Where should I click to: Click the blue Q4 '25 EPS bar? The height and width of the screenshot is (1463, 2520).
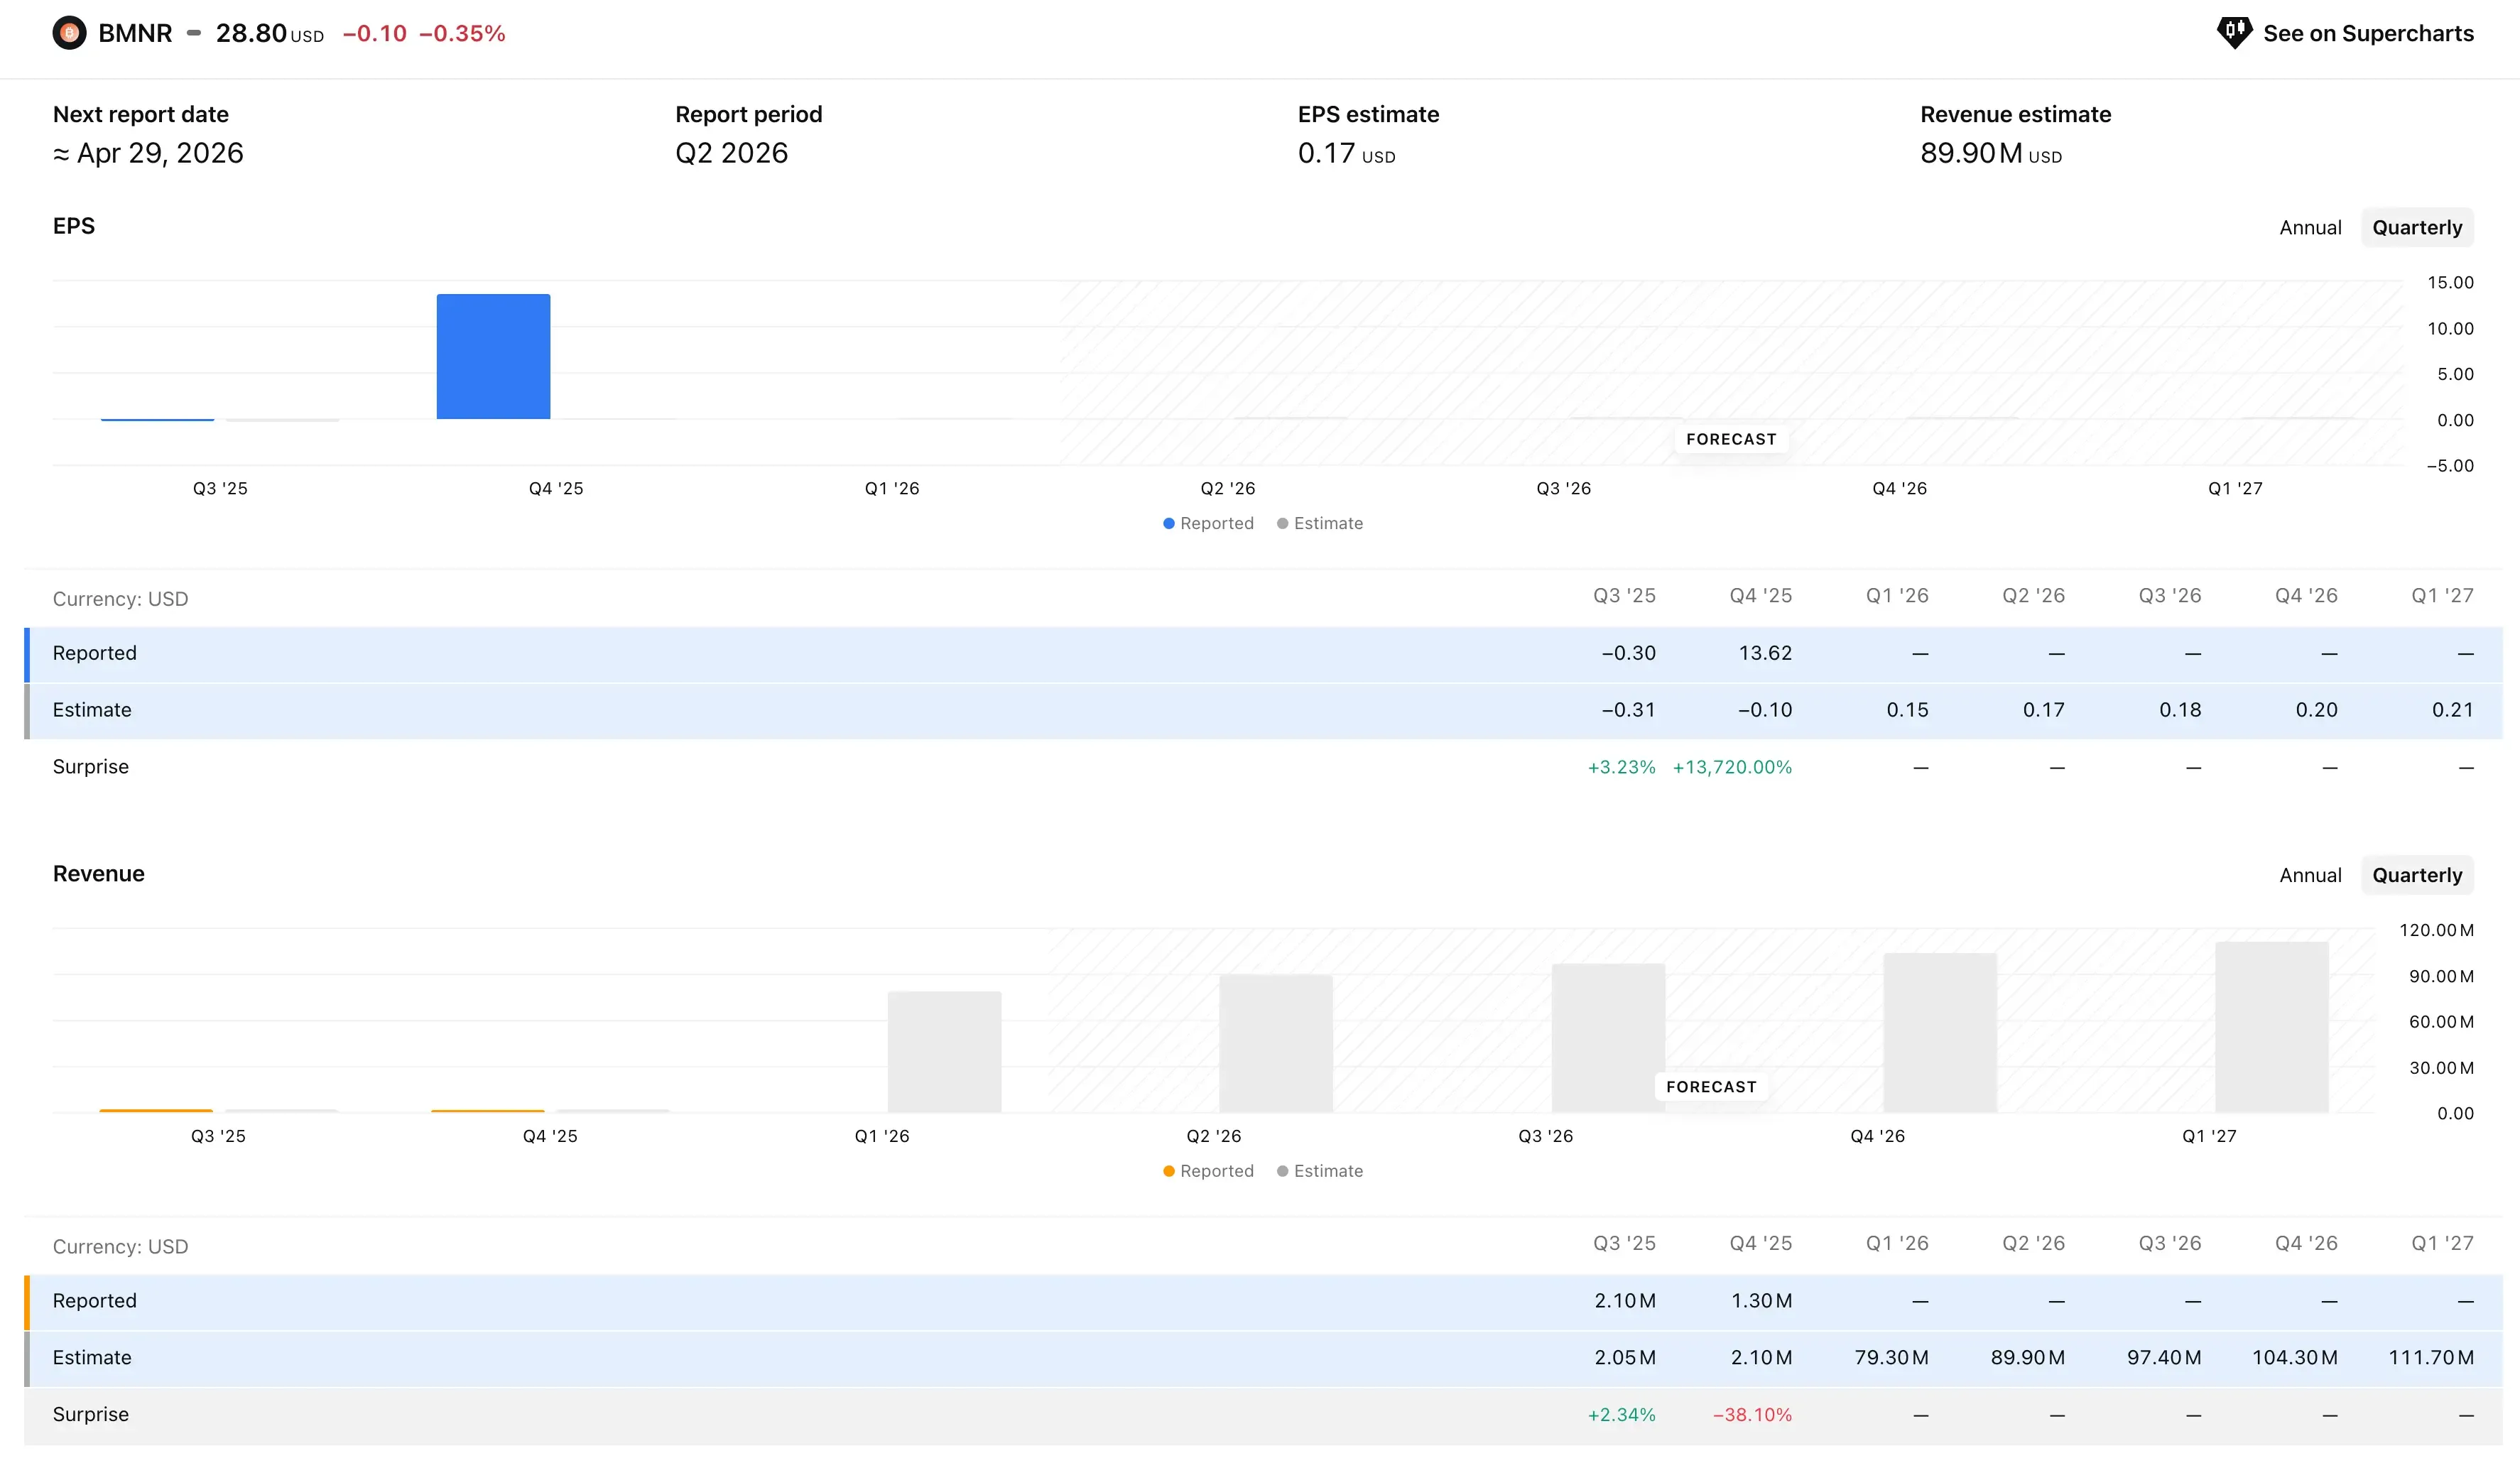coord(493,356)
